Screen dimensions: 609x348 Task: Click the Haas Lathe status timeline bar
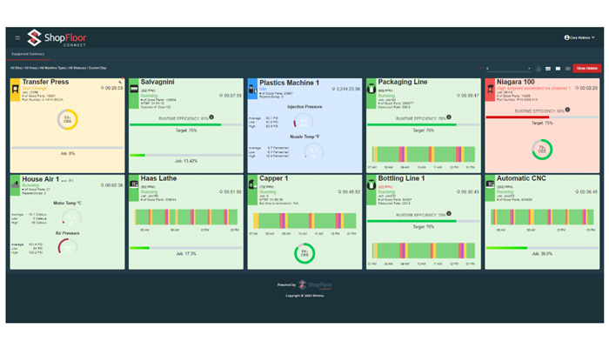(x=186, y=217)
